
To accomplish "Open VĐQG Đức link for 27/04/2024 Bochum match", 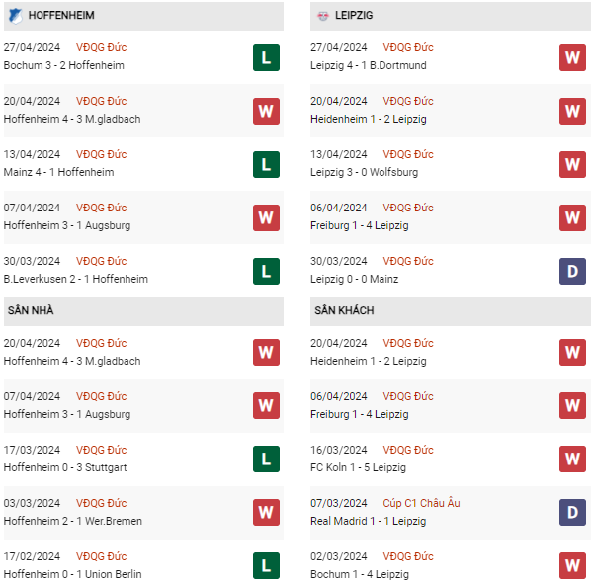I will point(102,47).
